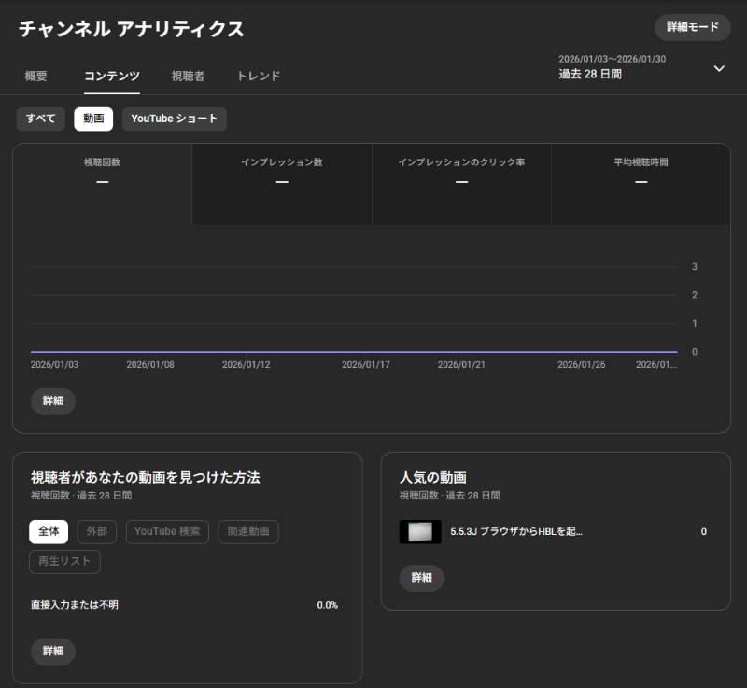This screenshot has height=688, width=747.
Task: Click the チャンネル アナリティクス page title
Action: click(132, 29)
